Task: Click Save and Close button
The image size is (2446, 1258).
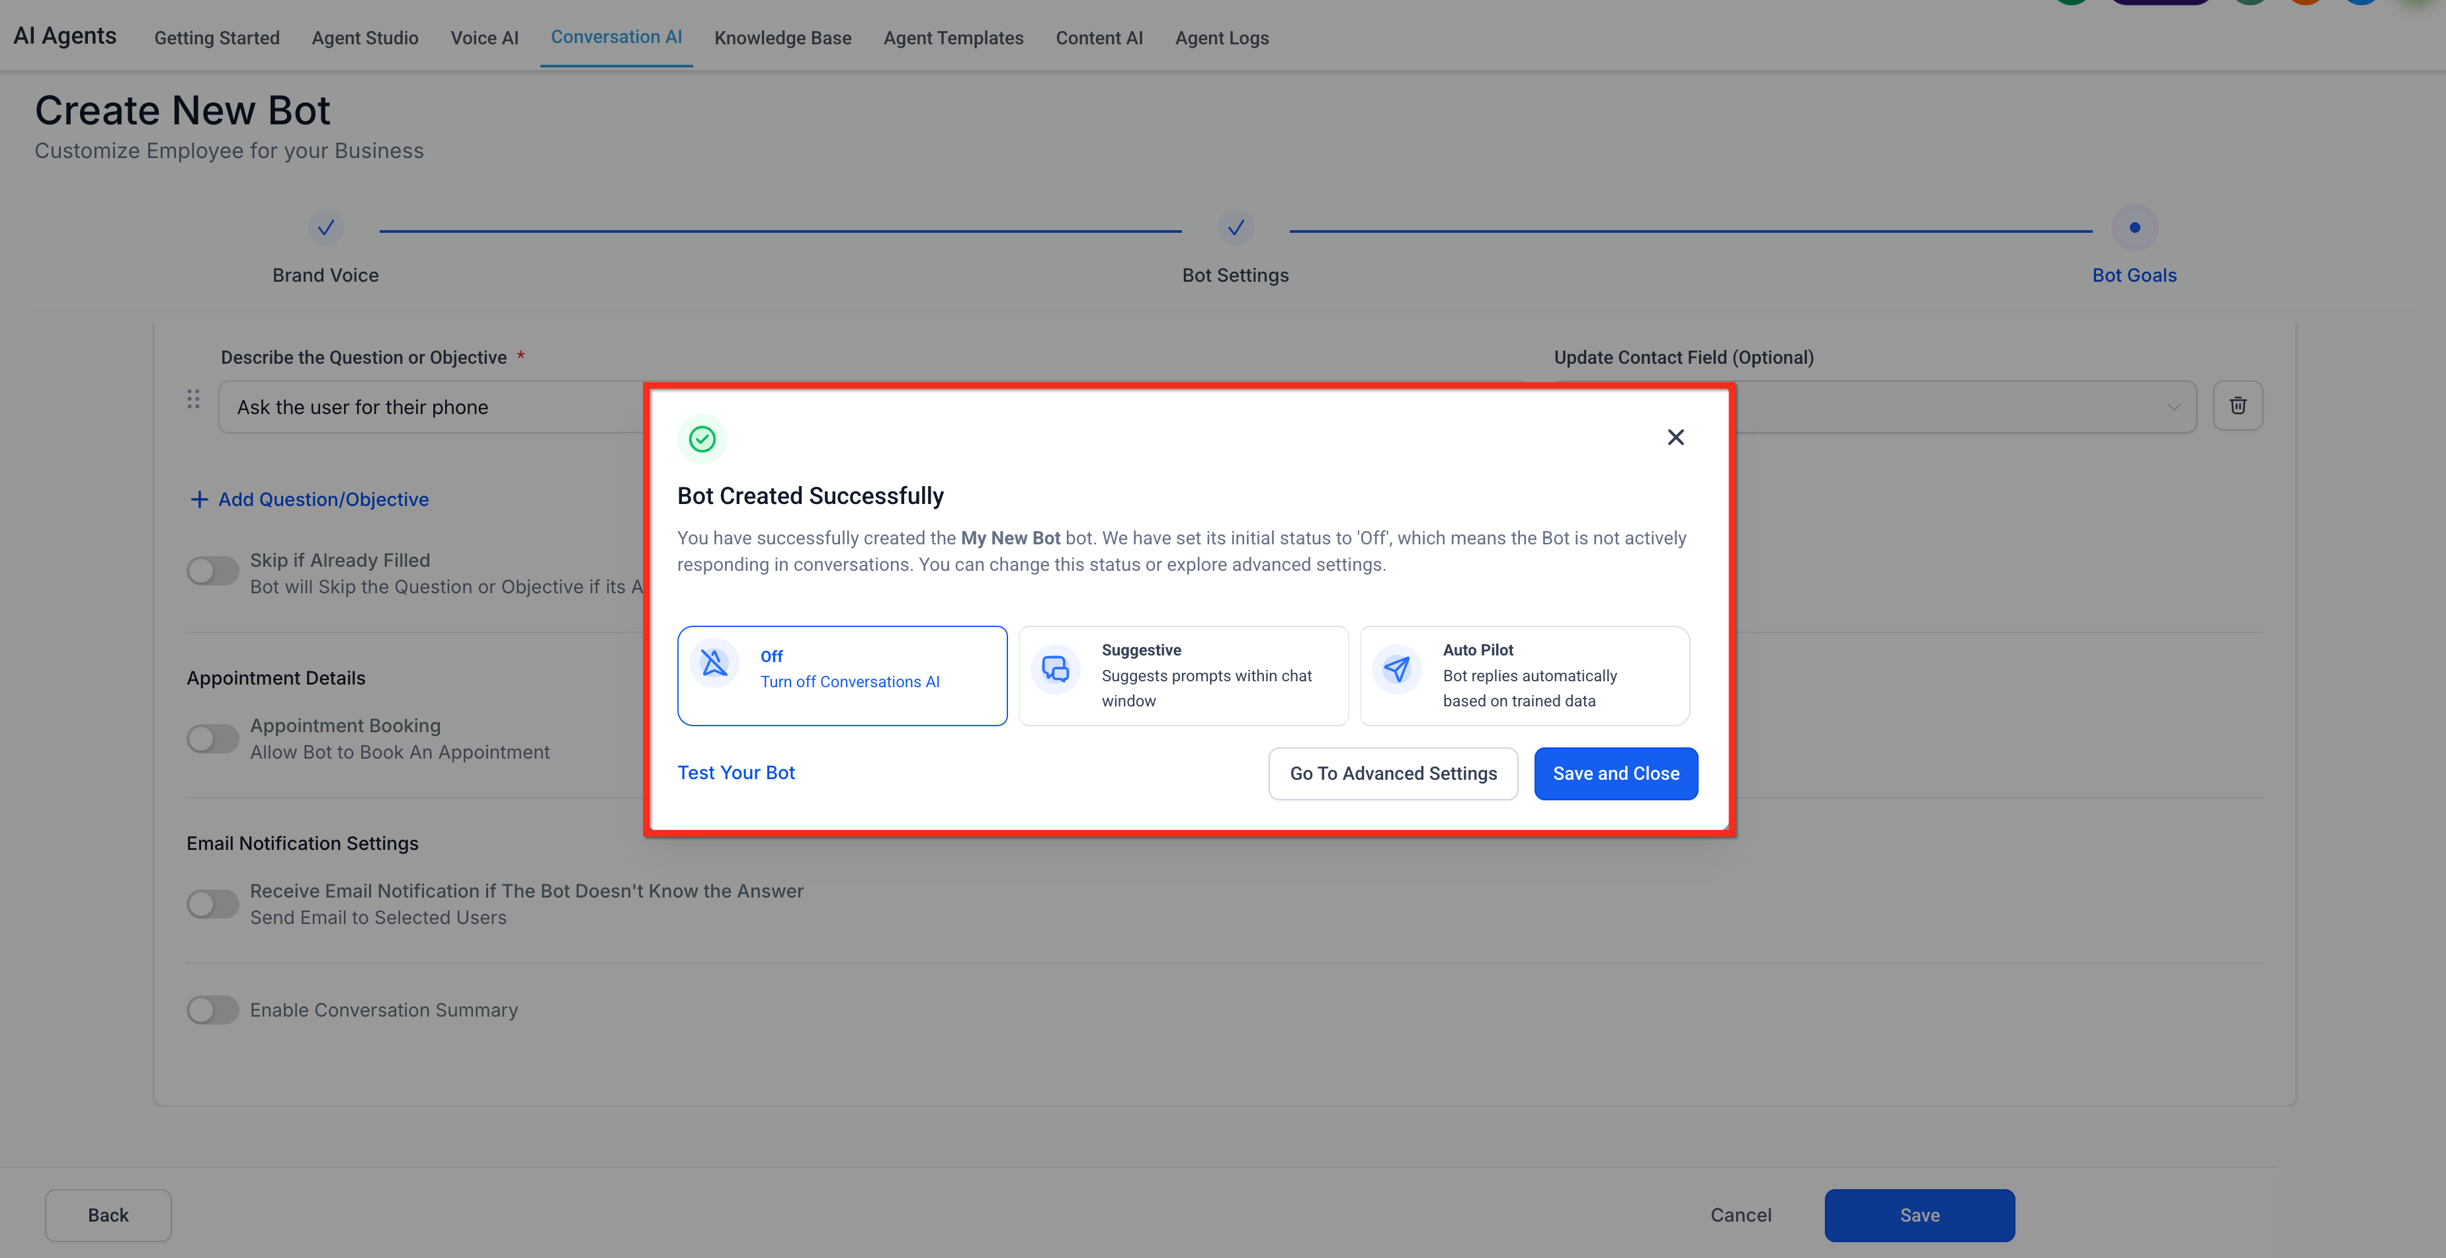Action: tap(1615, 774)
